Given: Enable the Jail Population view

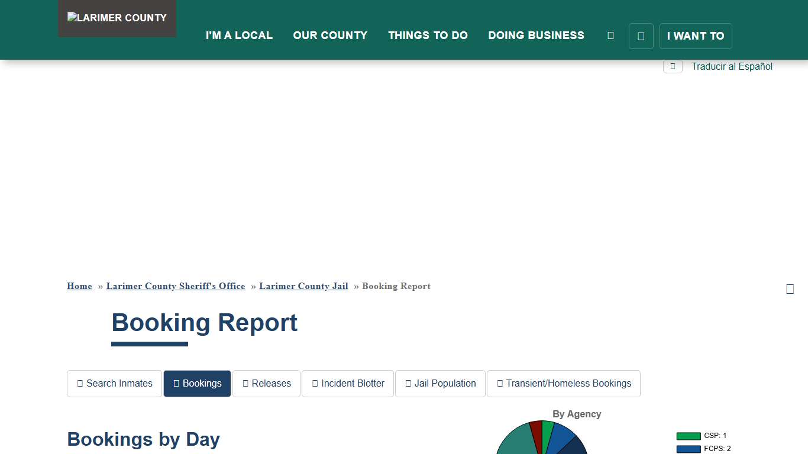Looking at the screenshot, I should coord(440,383).
